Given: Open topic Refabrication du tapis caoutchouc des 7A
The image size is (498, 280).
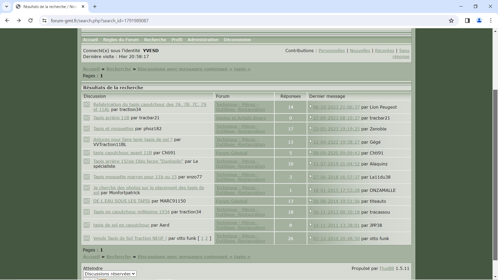Looking at the screenshot, I should point(150,107).
